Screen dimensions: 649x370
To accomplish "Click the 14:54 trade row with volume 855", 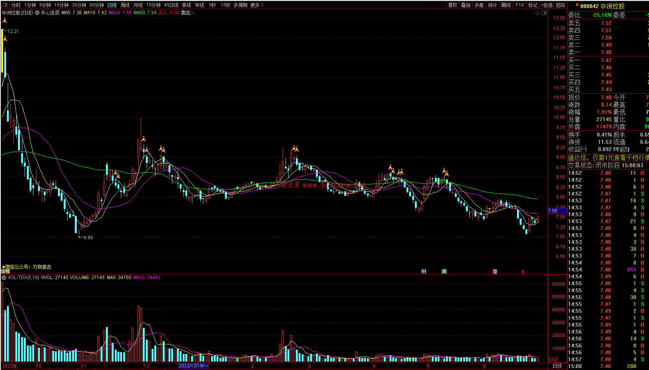I will point(608,270).
